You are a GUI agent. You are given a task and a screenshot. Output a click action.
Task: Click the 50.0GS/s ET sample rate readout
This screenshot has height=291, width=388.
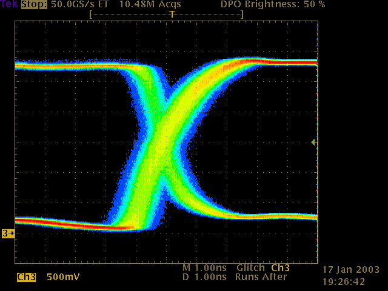79,4
